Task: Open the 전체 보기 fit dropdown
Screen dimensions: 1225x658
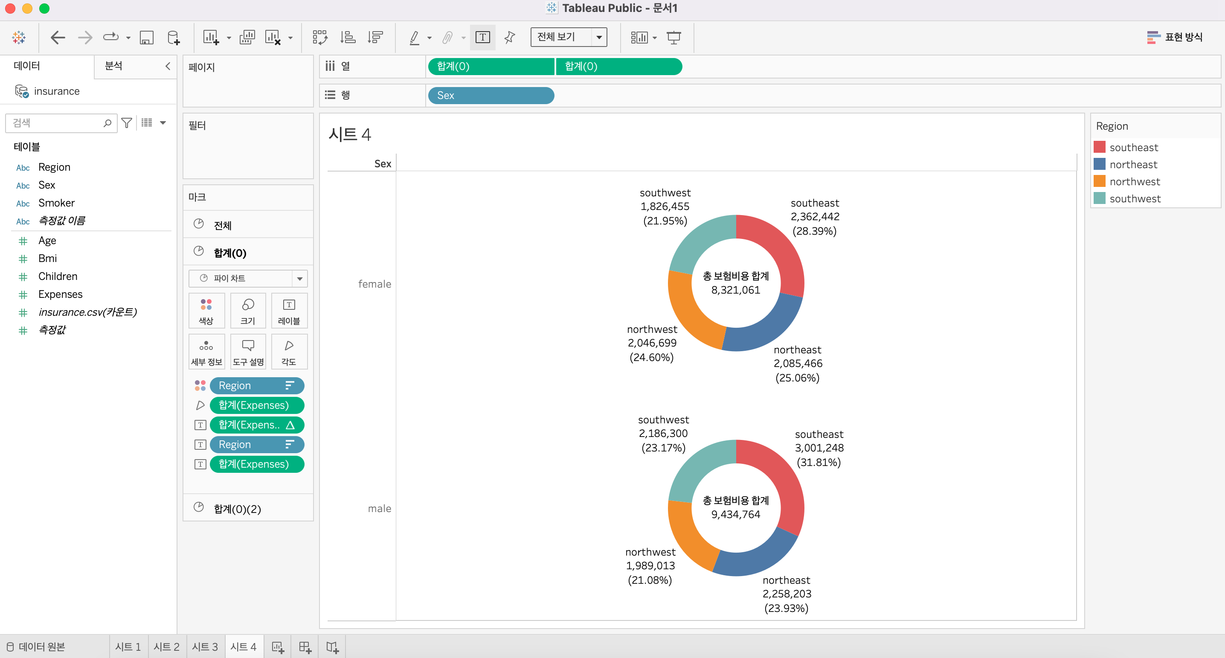Action: 599,37
